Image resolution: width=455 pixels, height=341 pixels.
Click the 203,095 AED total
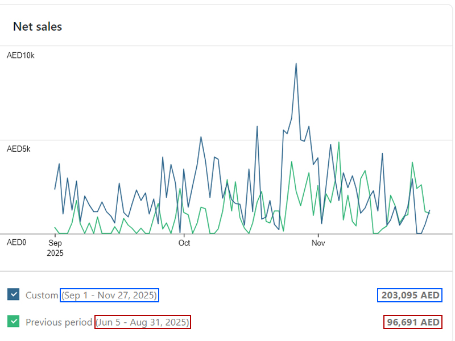coord(410,296)
